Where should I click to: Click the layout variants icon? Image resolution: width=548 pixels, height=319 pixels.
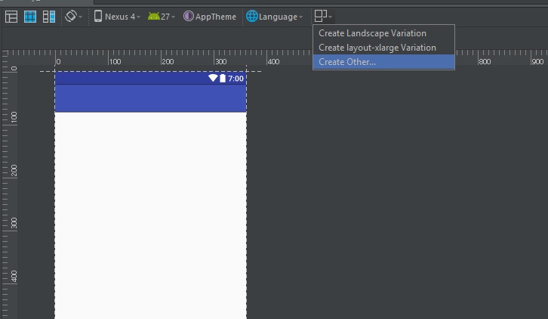(321, 16)
